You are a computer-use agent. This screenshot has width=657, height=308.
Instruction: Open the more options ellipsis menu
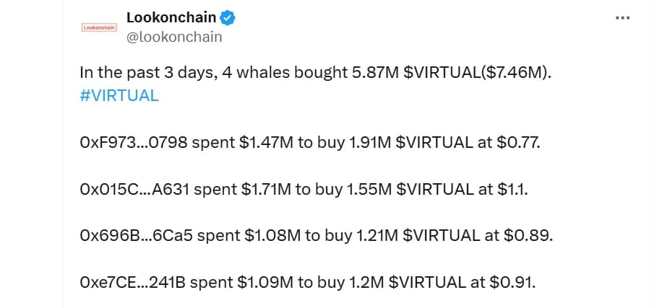[622, 18]
